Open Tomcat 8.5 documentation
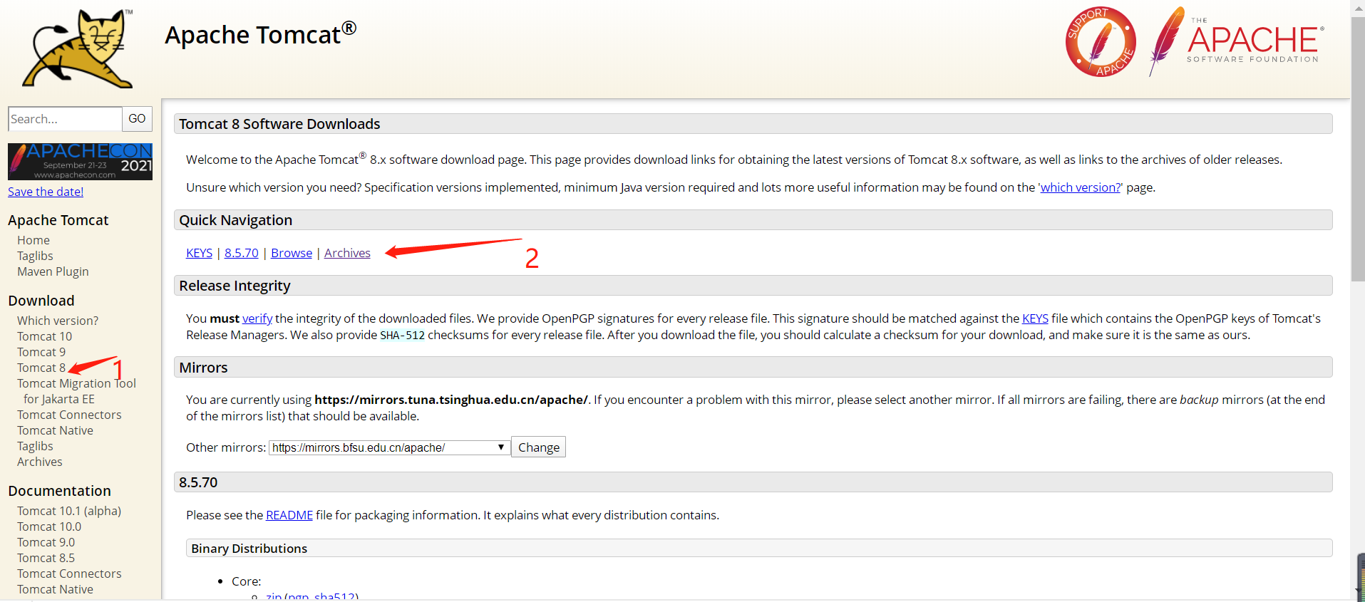Screen dimensions: 1365x602 46,558
